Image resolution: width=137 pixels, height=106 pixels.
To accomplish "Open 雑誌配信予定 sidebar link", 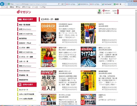I will point(27,80).
